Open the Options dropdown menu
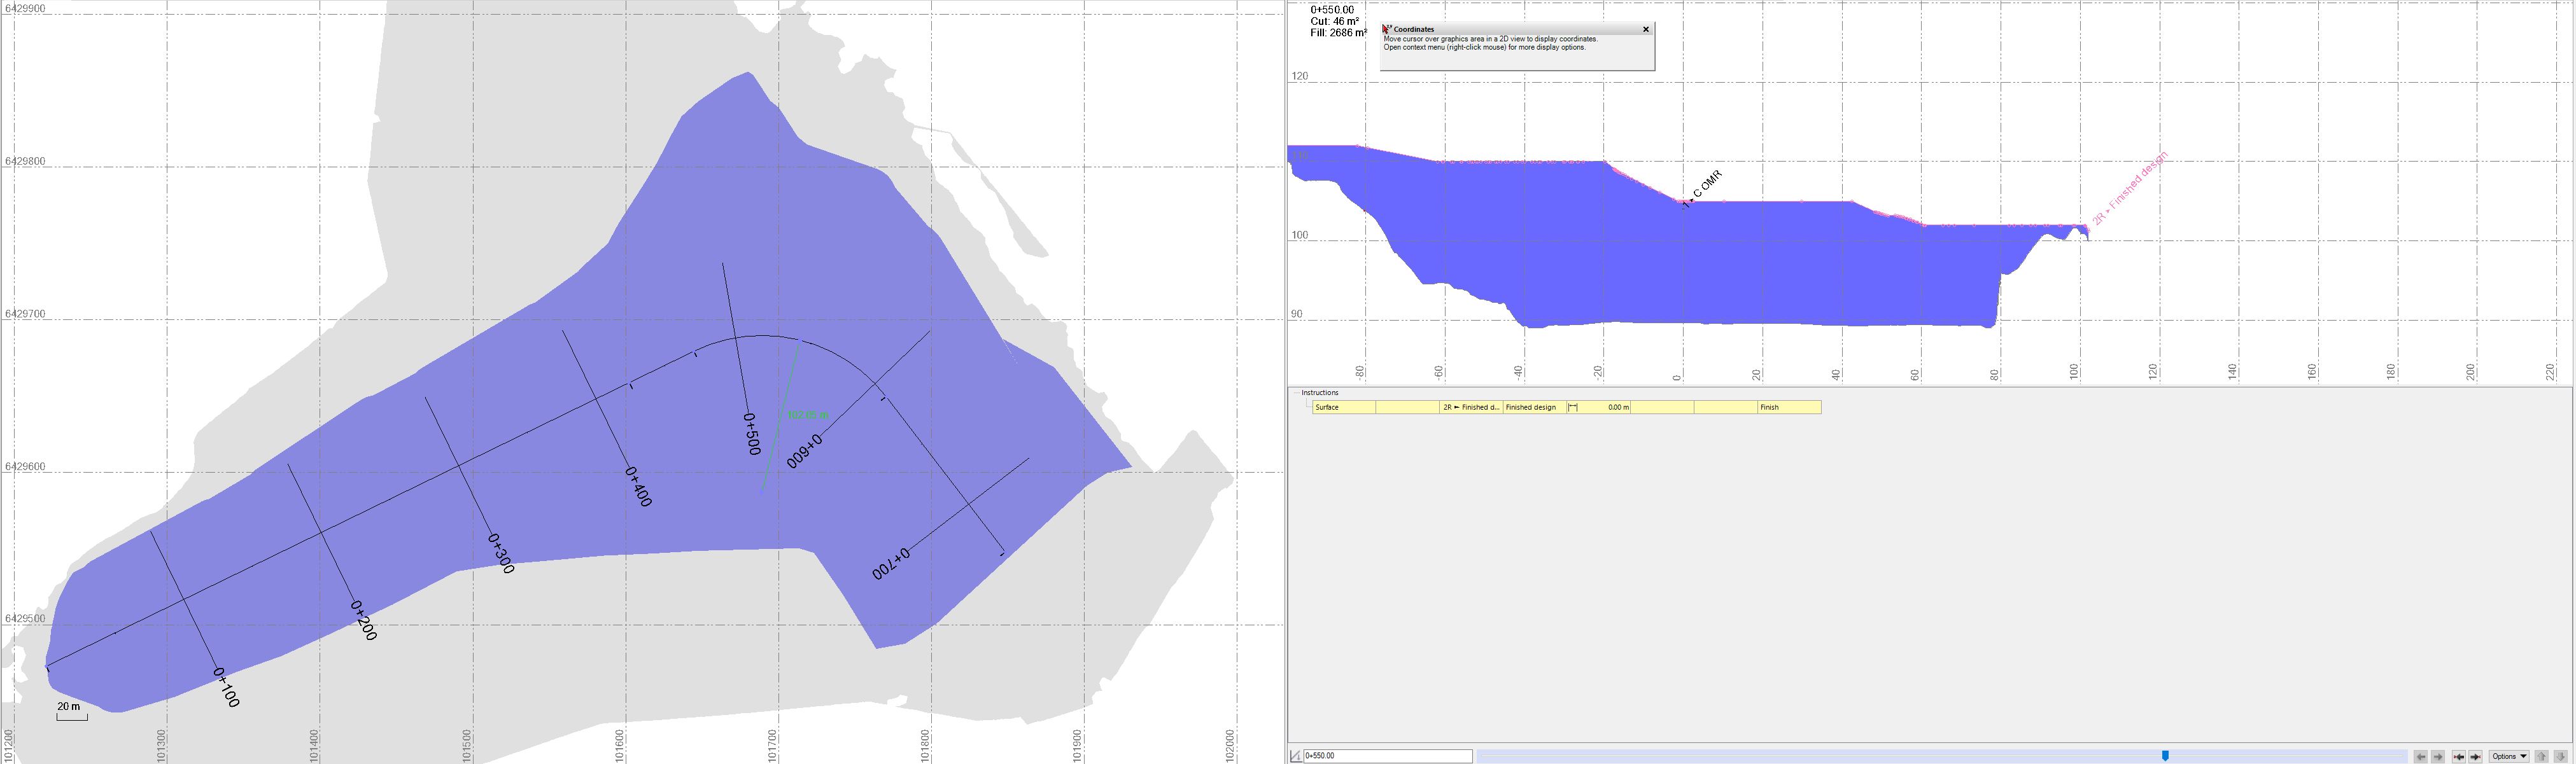The width and height of the screenshot is (2576, 764). point(2509,757)
